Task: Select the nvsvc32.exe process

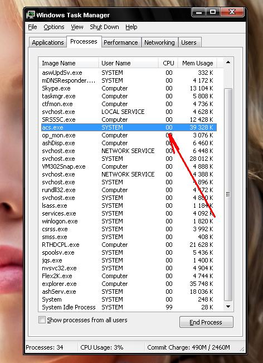Action: pos(128,268)
